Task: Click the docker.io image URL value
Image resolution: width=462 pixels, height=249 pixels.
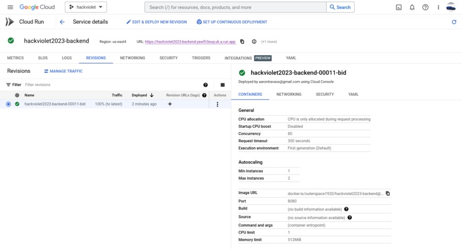Action: (335, 193)
